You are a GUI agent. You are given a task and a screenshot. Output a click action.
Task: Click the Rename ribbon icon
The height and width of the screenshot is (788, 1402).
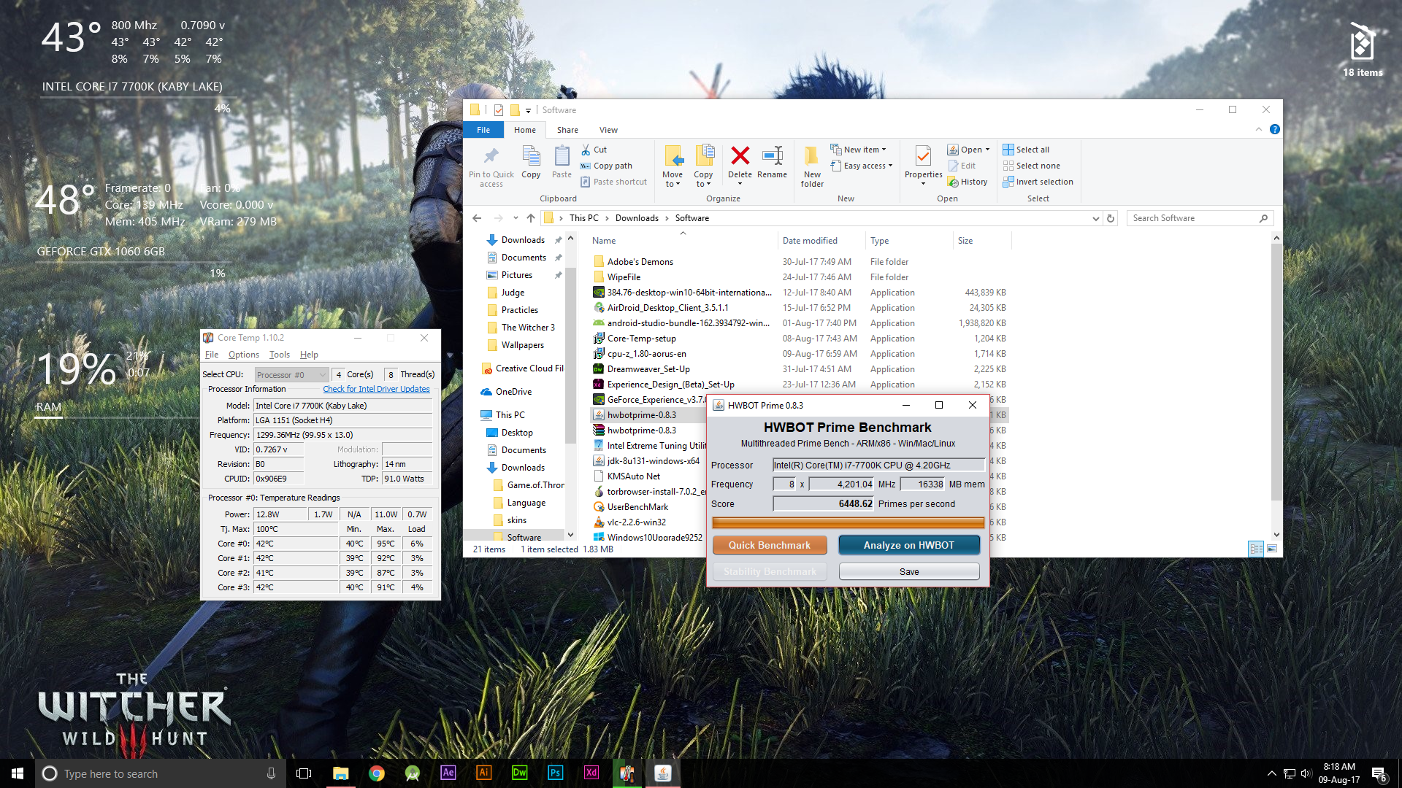[772, 155]
